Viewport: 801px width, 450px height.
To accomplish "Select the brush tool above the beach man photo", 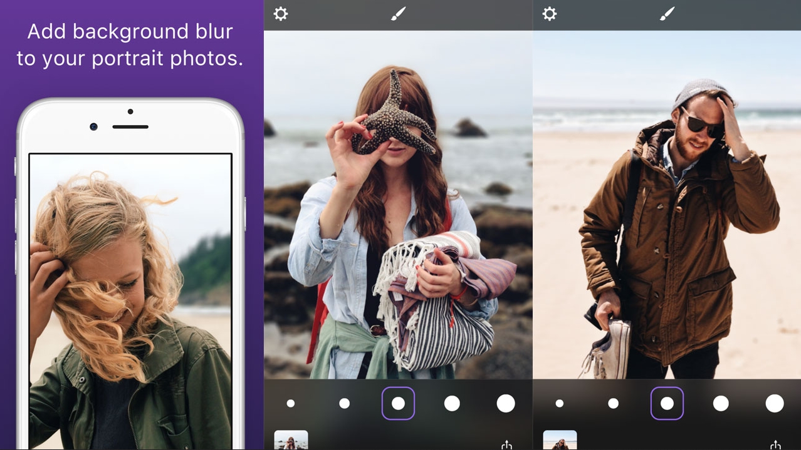I will pos(667,14).
